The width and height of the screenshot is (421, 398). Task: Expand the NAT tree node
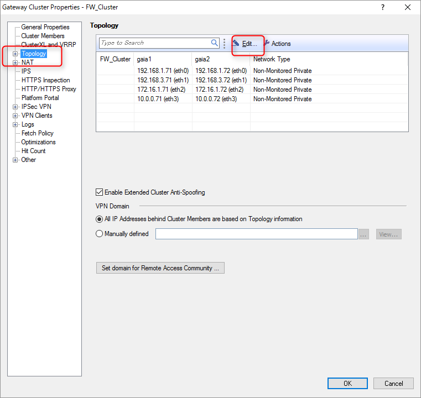15,63
